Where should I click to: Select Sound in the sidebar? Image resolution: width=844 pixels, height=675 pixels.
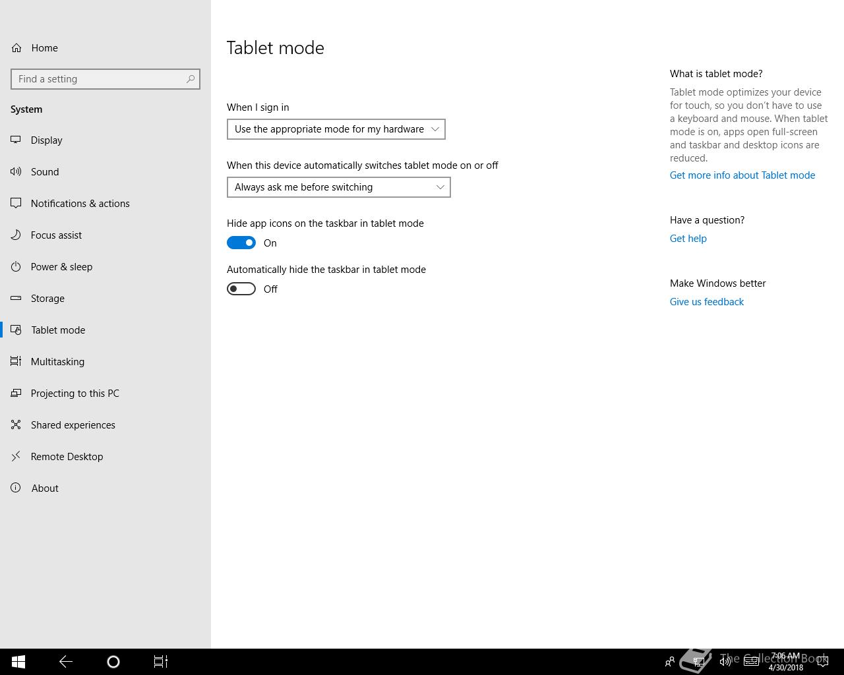(105, 171)
